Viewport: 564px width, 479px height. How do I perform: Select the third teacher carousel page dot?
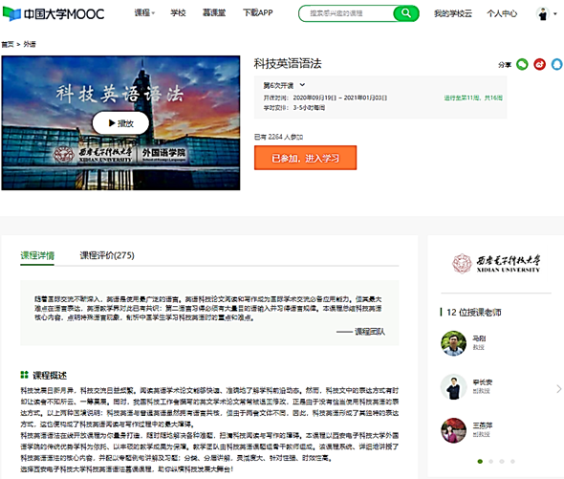tap(502, 461)
